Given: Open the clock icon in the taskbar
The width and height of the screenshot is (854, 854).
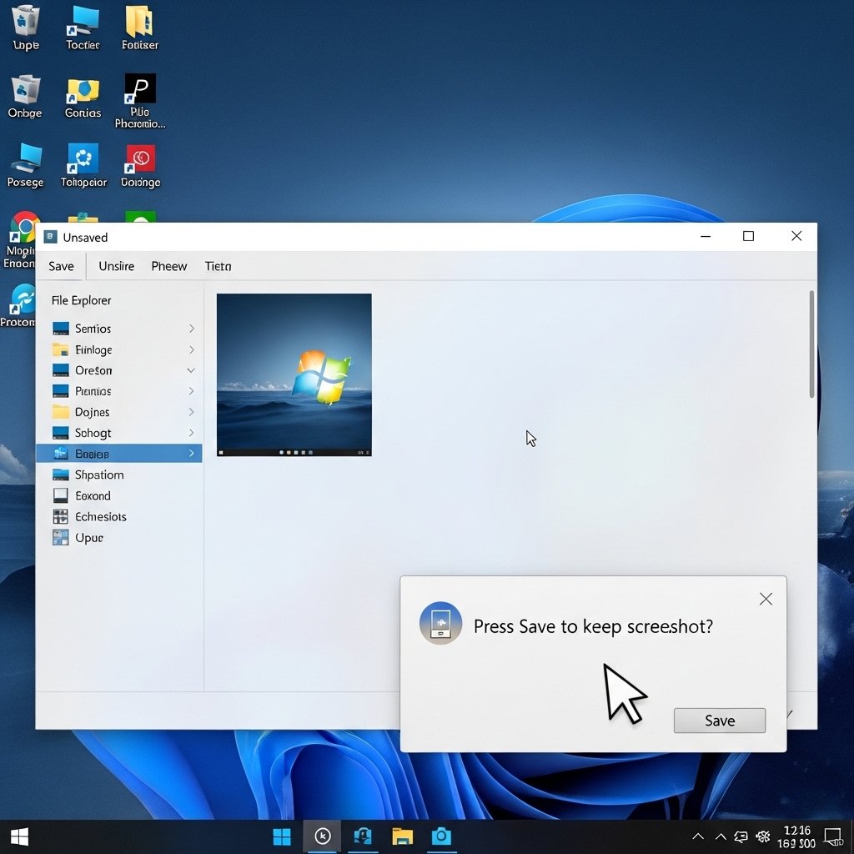Looking at the screenshot, I should click(x=323, y=836).
